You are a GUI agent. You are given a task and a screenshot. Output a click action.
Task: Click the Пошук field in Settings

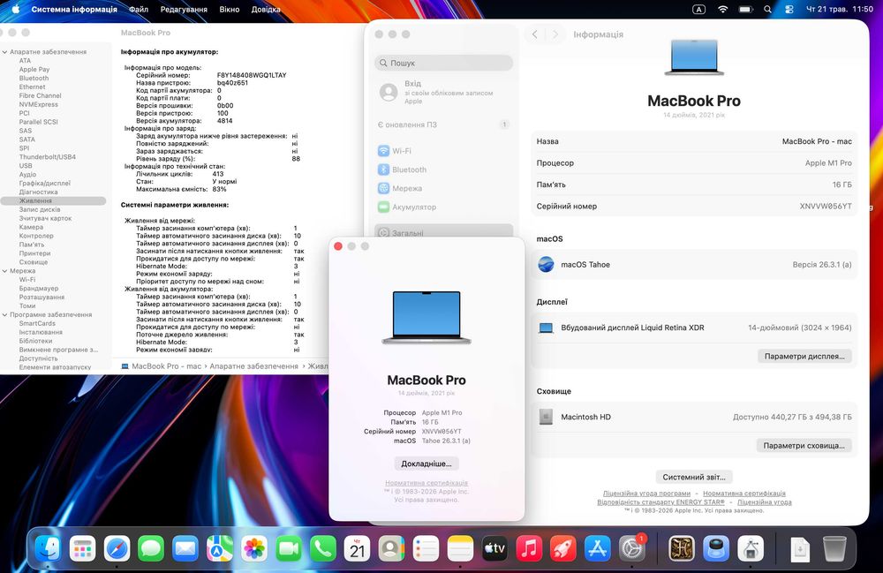tap(444, 63)
